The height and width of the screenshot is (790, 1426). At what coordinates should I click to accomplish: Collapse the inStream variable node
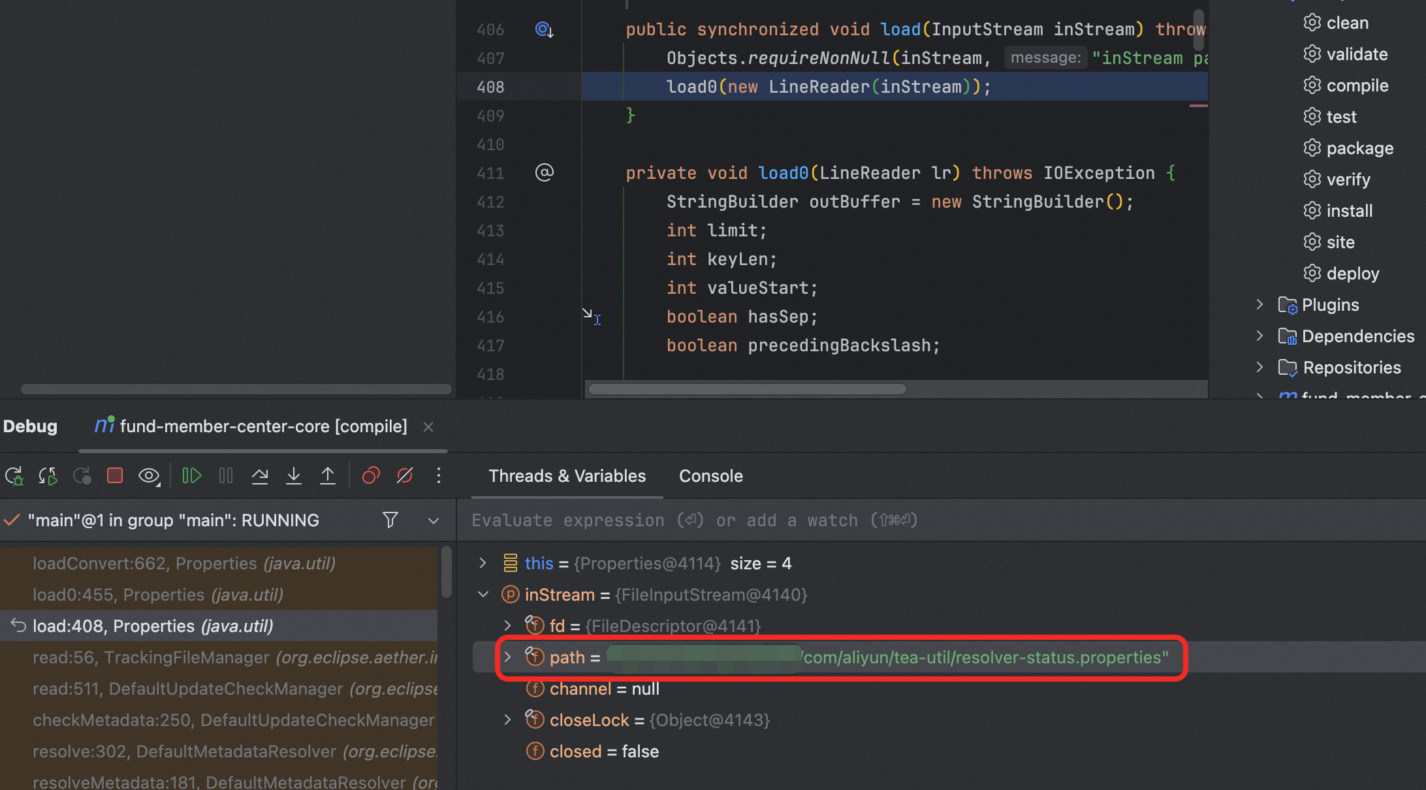pos(483,595)
